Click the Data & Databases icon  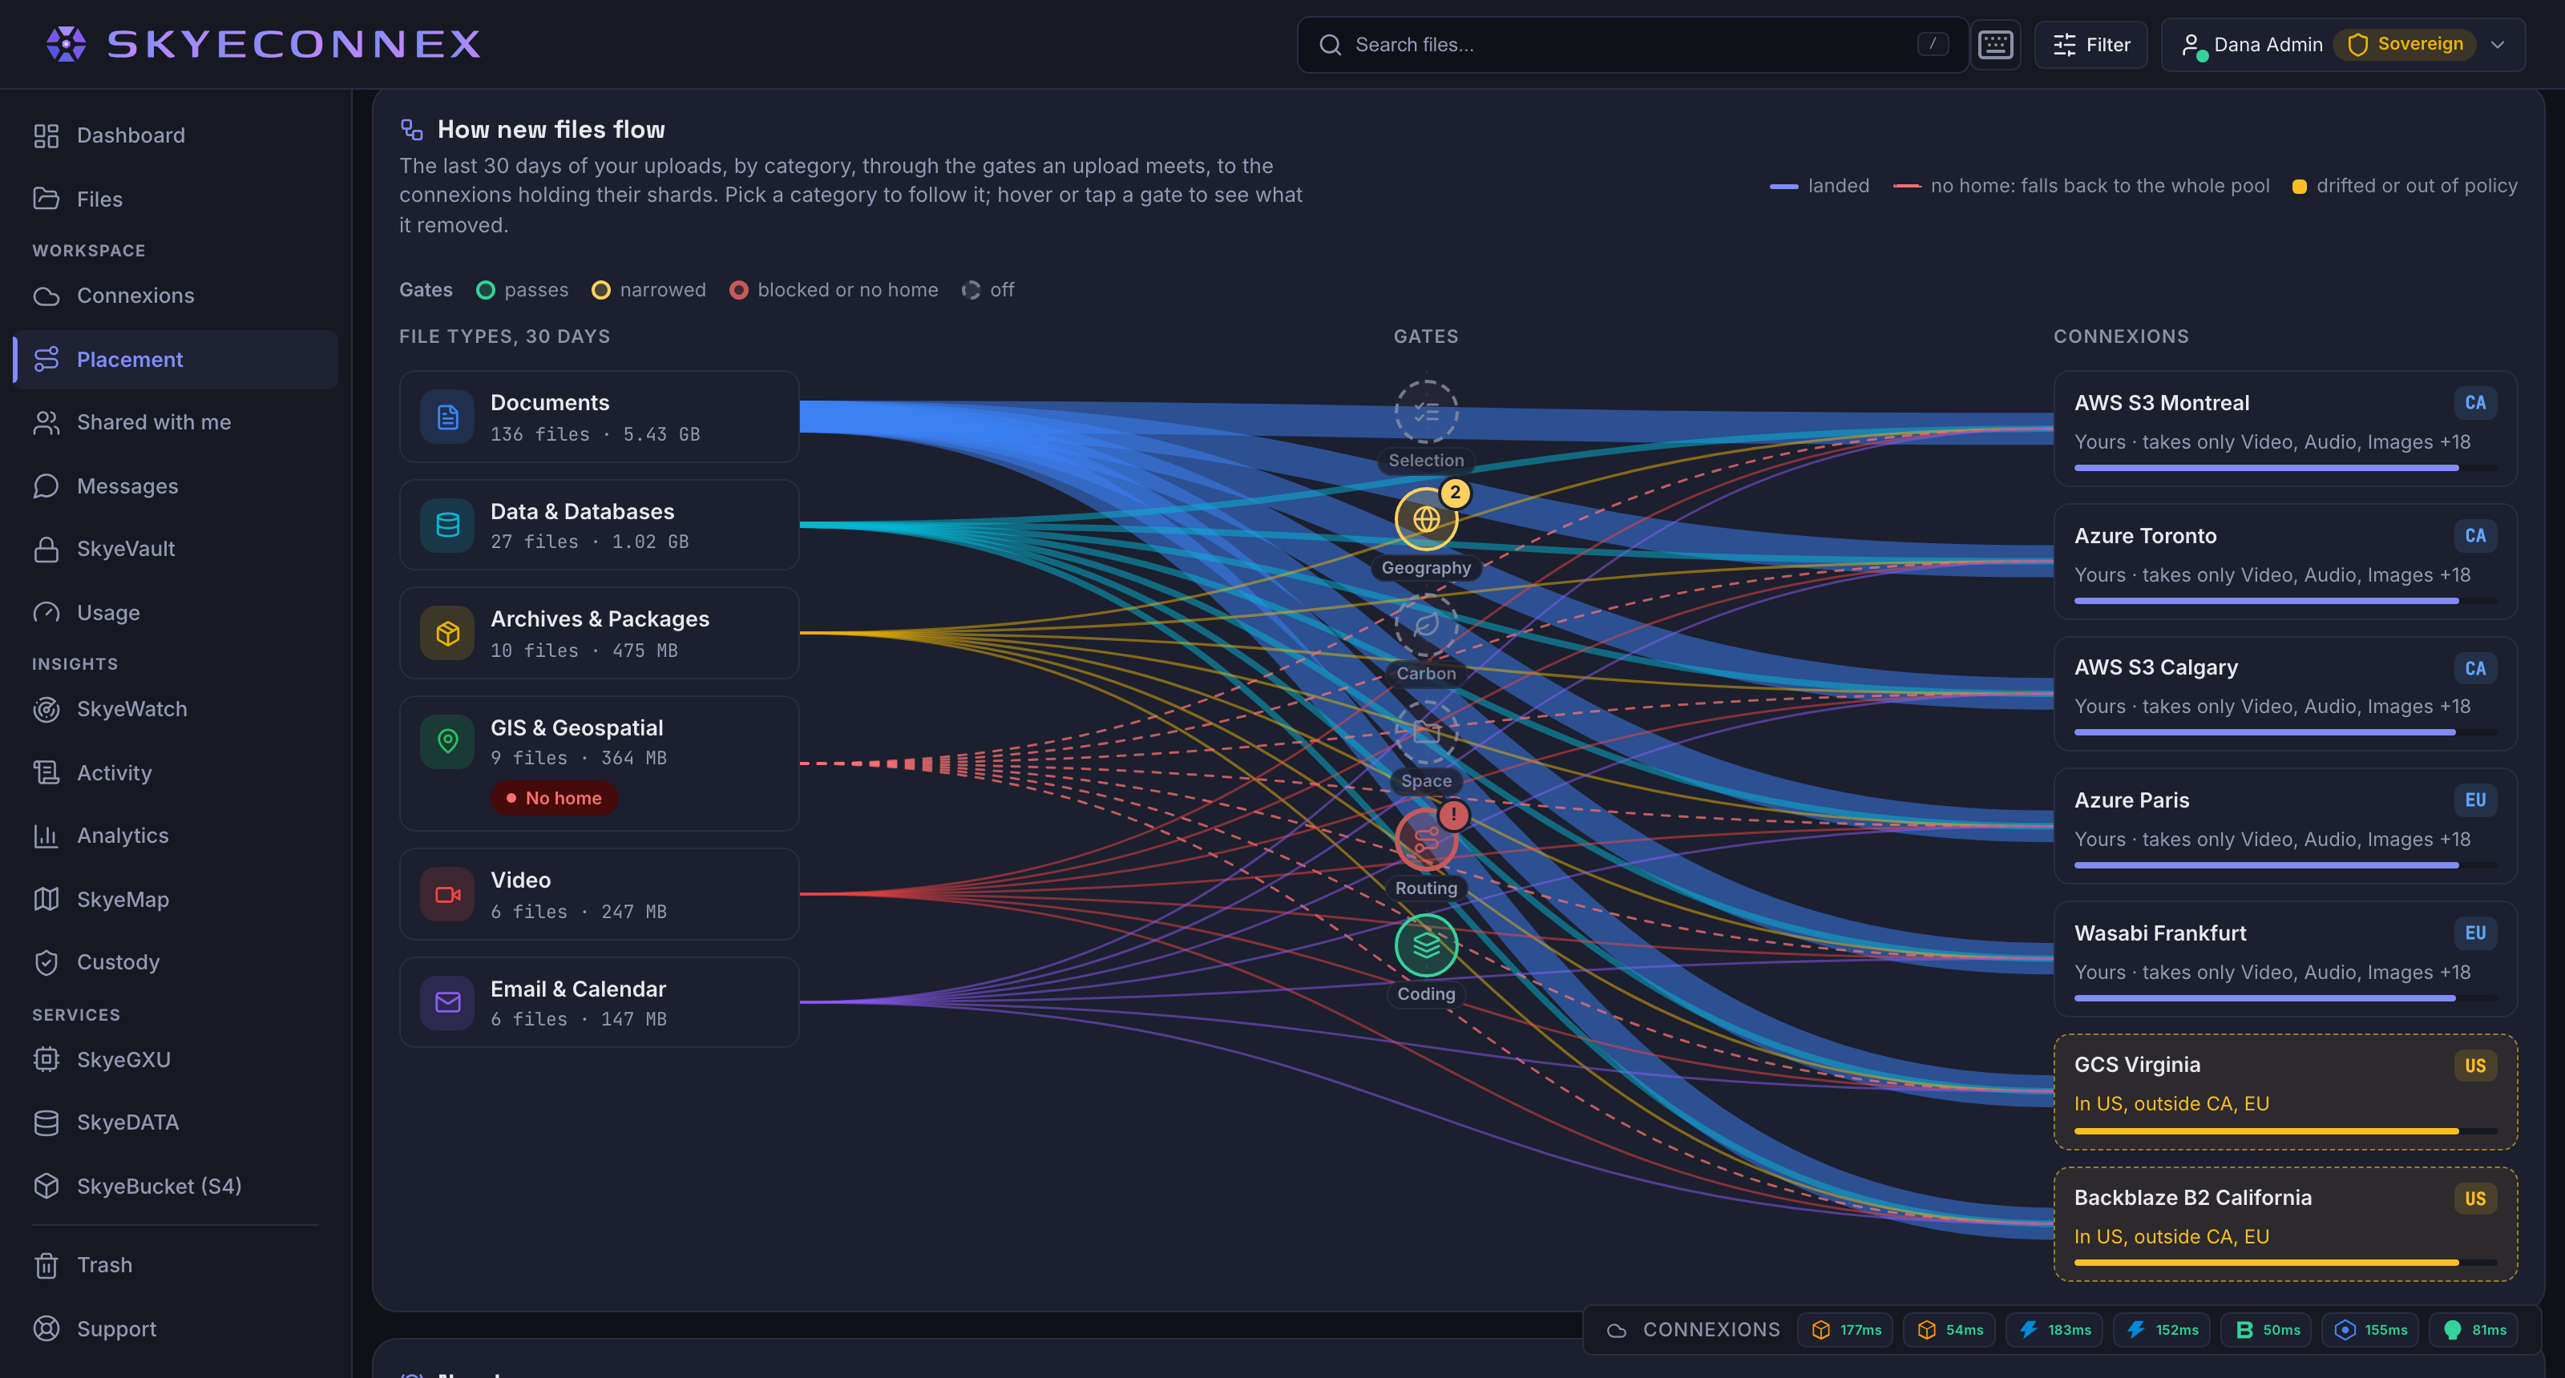tap(447, 524)
